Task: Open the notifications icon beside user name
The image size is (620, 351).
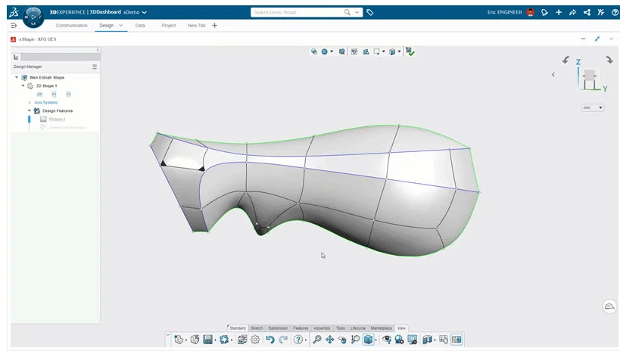Action: pyautogui.click(x=544, y=12)
